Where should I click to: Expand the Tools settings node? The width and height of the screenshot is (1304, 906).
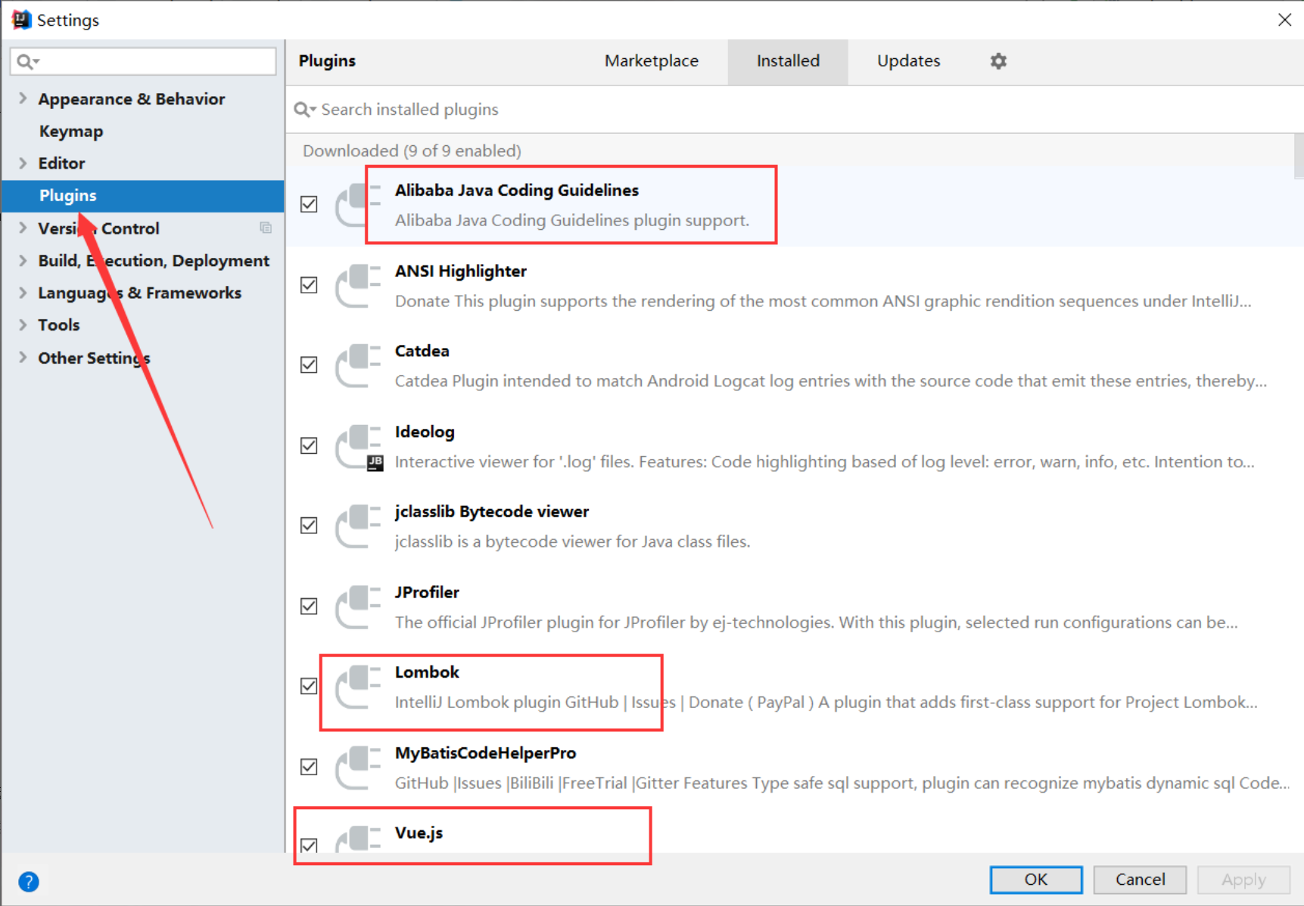(23, 324)
